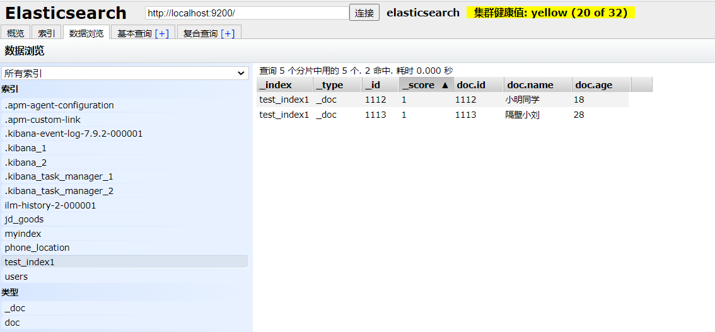Select the test_index1 index in sidebar
715x332 pixels.
(125, 262)
